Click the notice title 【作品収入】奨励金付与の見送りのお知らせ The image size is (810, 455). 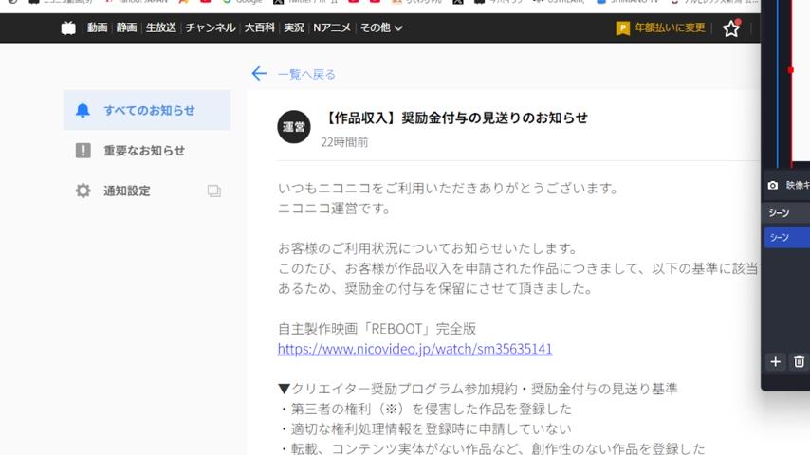pos(454,118)
